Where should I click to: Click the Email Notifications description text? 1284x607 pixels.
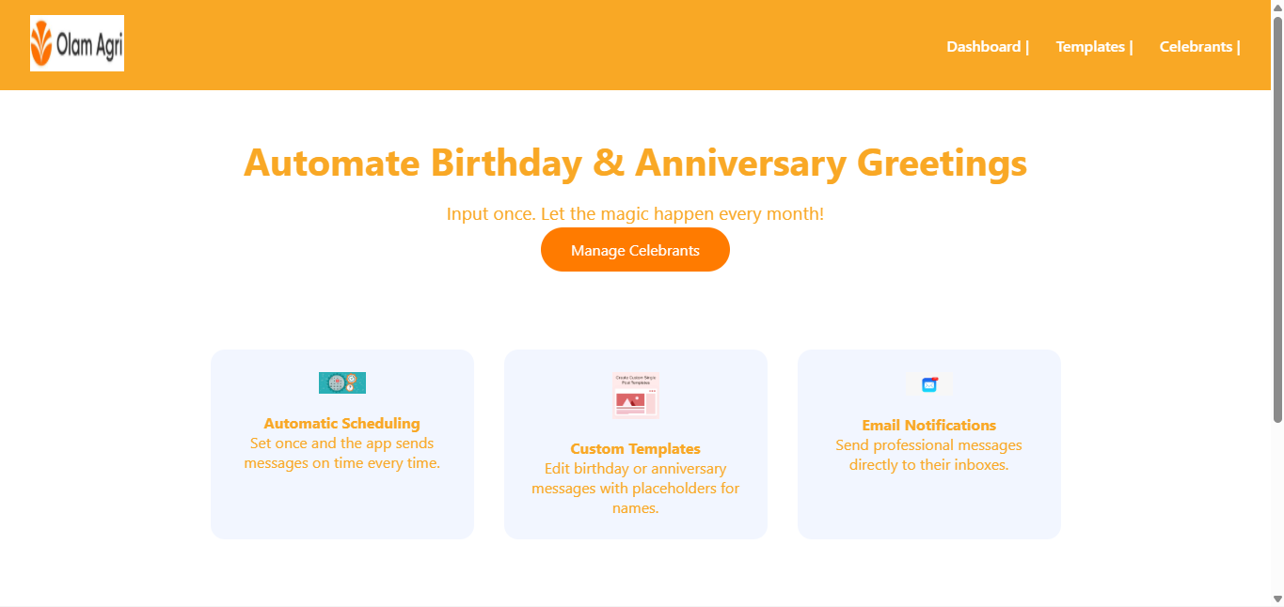[x=929, y=455]
